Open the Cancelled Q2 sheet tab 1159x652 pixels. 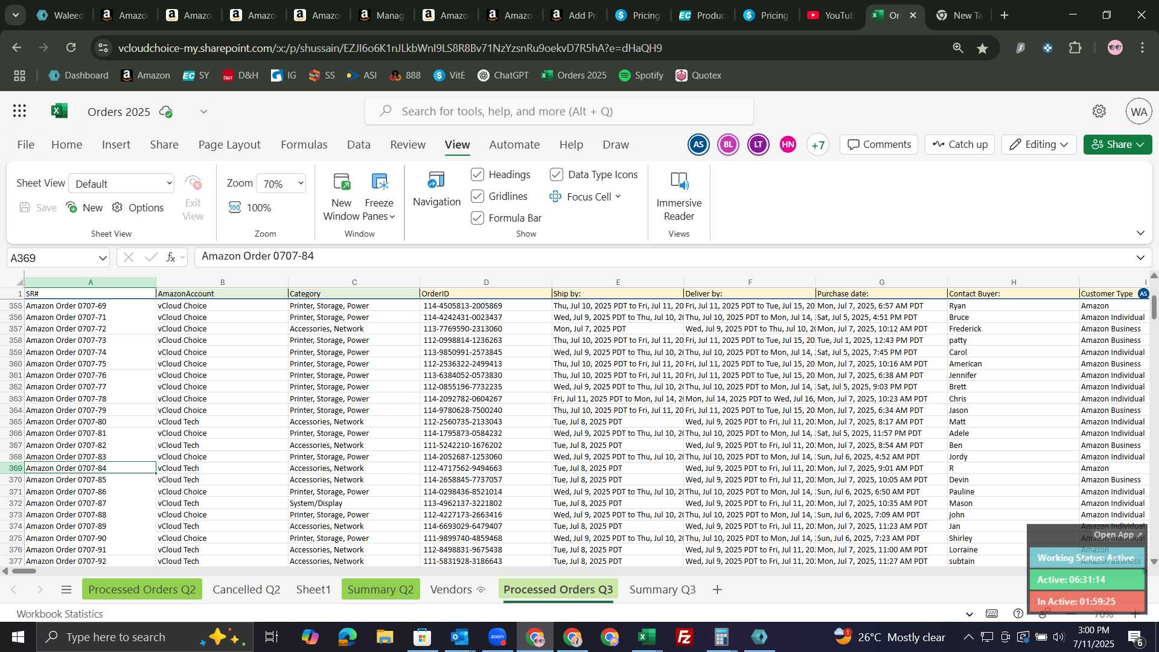pyautogui.click(x=246, y=590)
